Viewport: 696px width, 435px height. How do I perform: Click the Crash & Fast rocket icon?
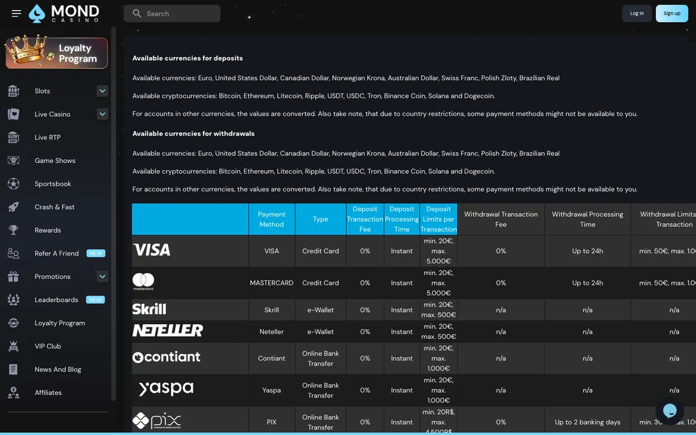13,207
